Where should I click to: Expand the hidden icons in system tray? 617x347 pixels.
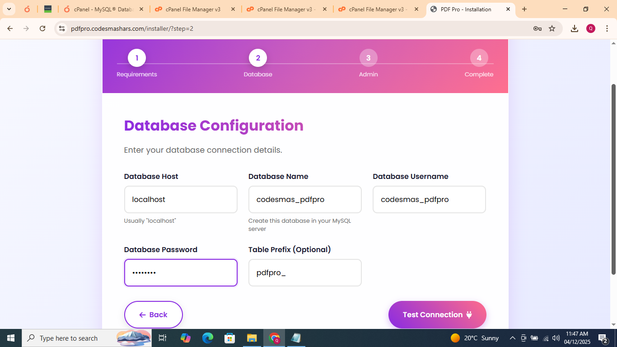pyautogui.click(x=512, y=338)
